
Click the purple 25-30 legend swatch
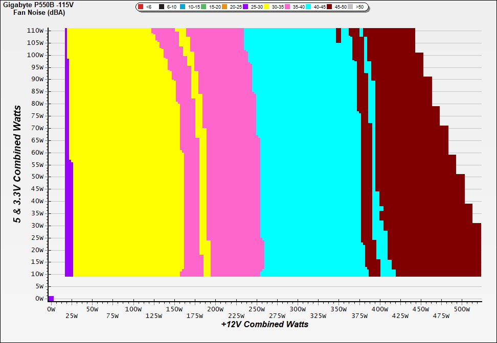click(x=246, y=7)
